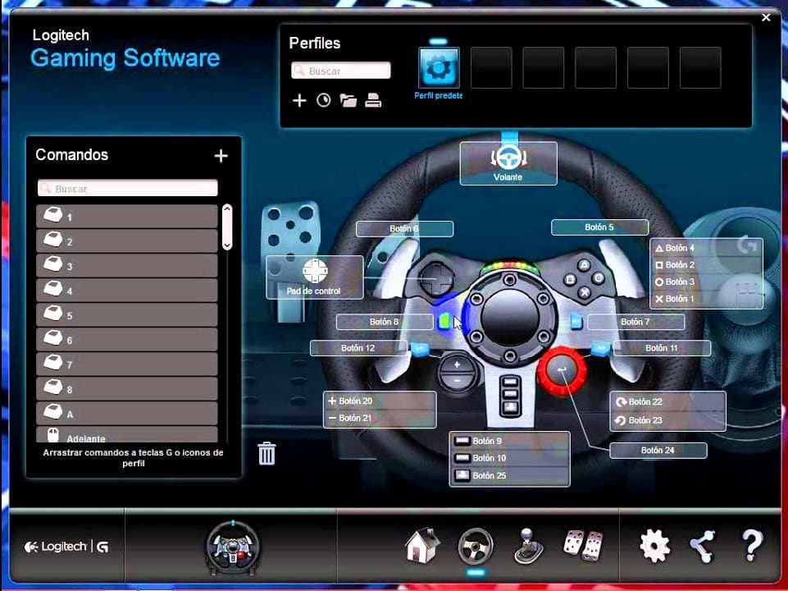The image size is (788, 591).
Task: Open help with the question mark icon
Action: [x=751, y=544]
